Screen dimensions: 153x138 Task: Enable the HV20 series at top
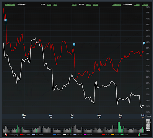(x=81, y=5)
